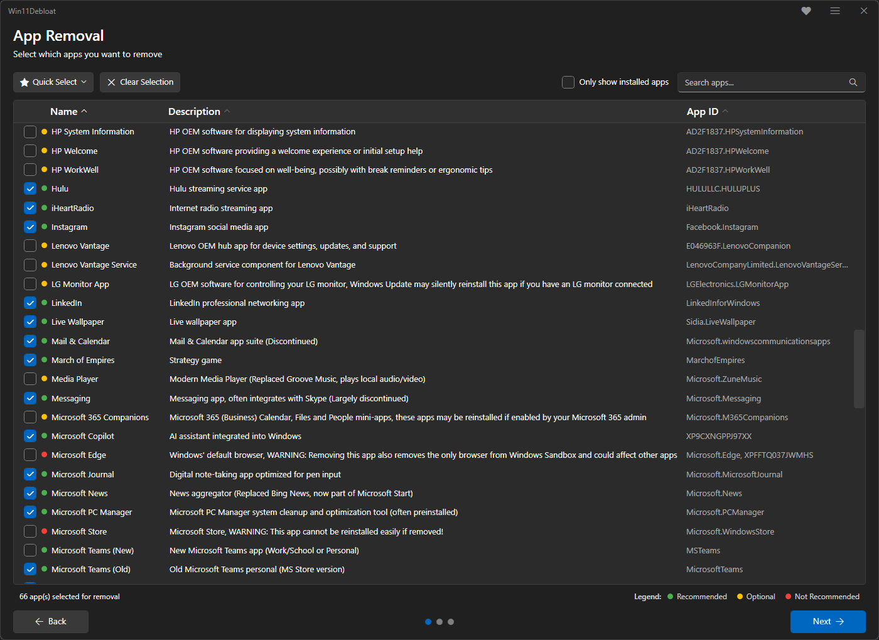
Task: Click the March of Empires name text
Action: tap(83, 360)
